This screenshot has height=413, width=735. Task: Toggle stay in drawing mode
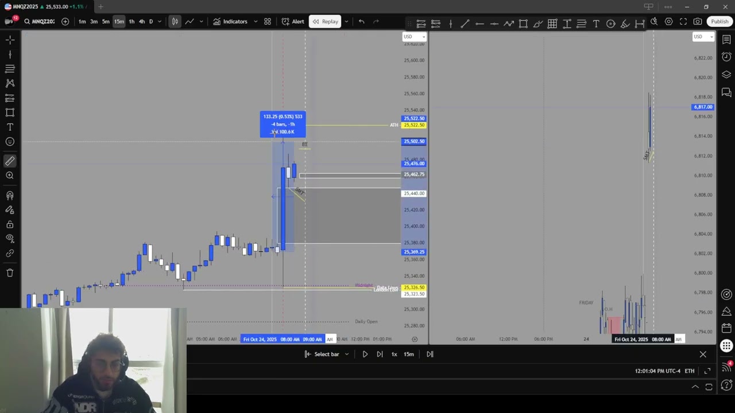pos(10,210)
